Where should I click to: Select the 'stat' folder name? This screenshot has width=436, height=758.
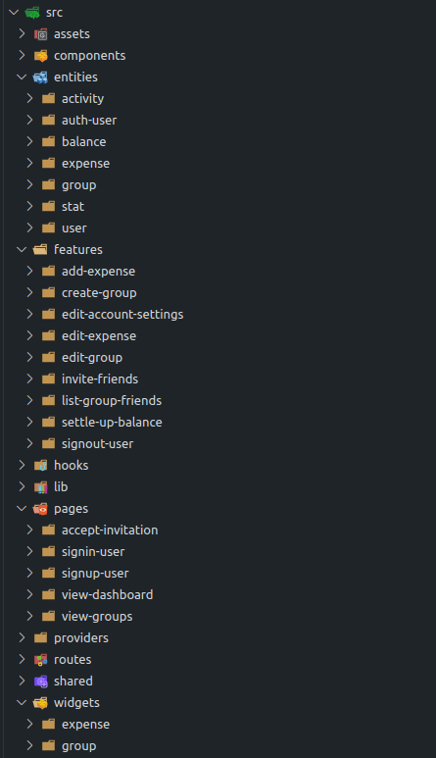coord(73,207)
